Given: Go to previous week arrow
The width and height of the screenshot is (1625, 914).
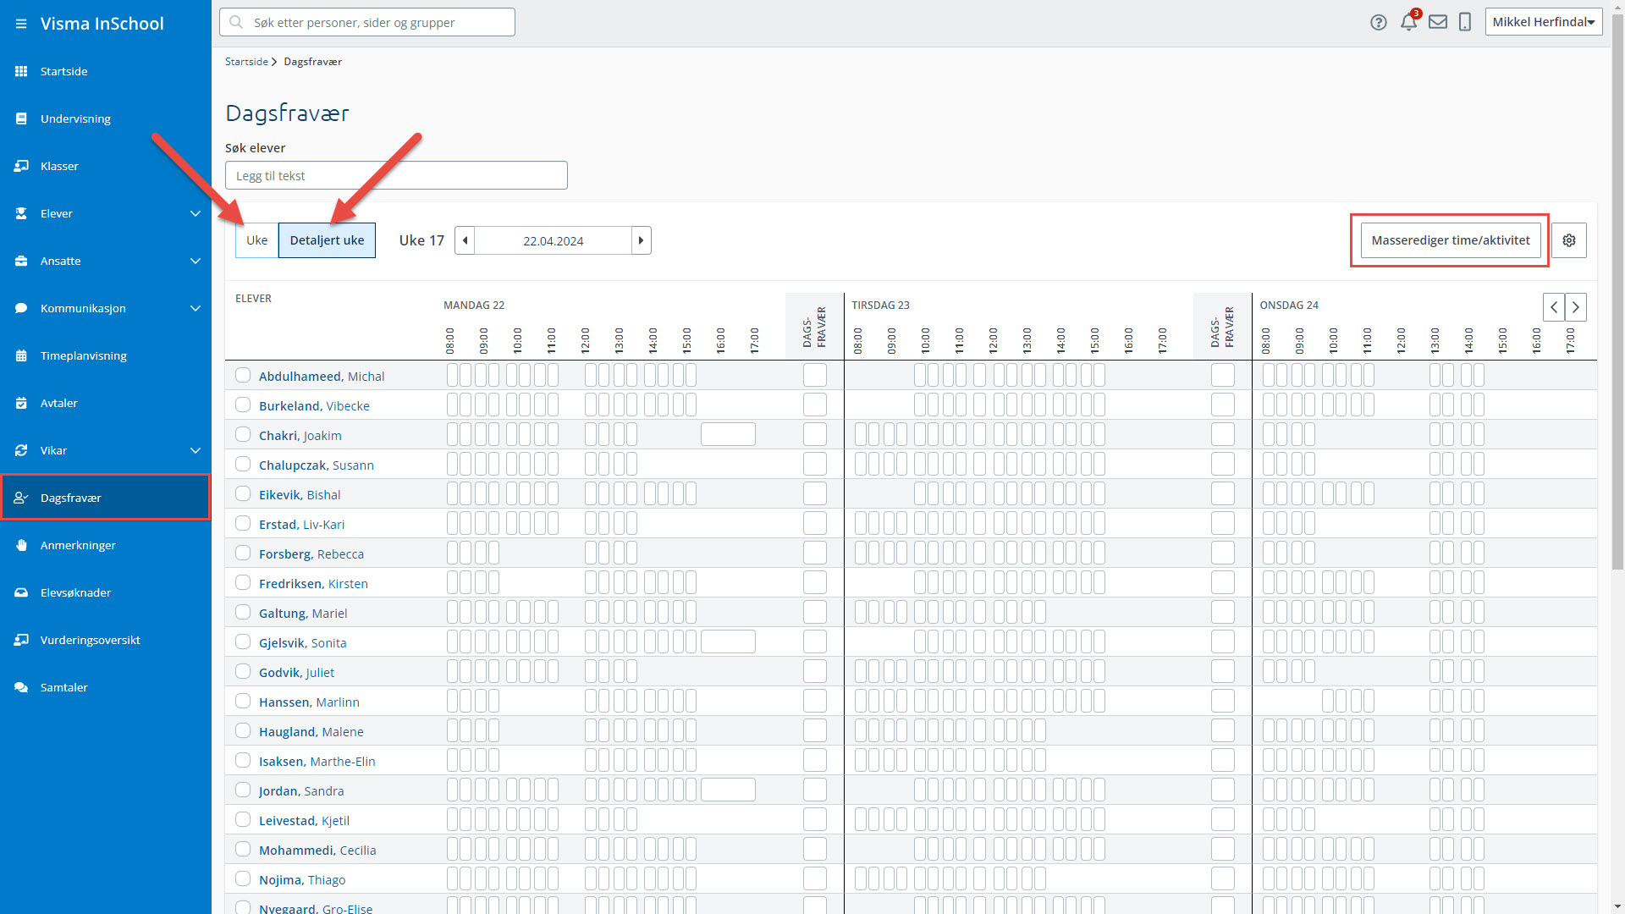Looking at the screenshot, I should [x=465, y=240].
